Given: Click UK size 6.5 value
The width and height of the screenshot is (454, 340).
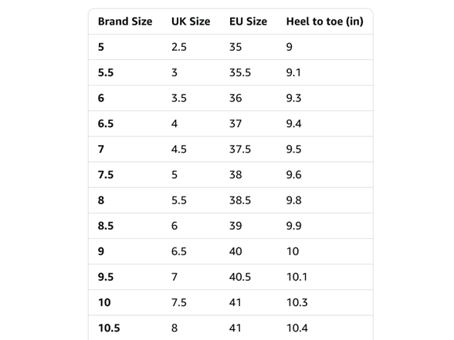Looking at the screenshot, I should coord(179,251).
